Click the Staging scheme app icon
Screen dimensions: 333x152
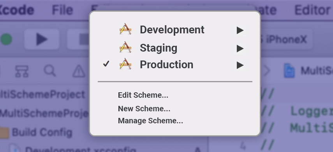125,47
